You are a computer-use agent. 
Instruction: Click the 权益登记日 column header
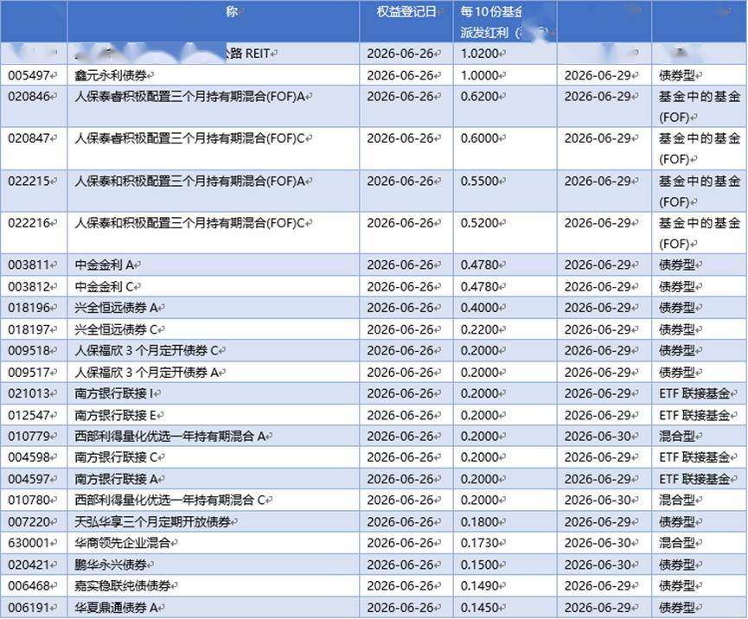click(406, 12)
